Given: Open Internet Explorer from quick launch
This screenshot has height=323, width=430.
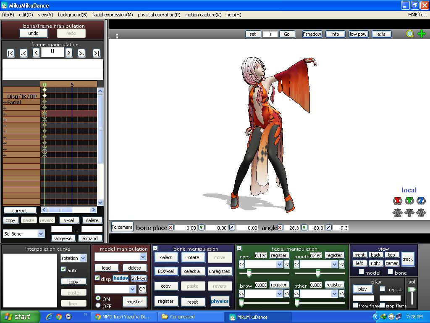Looking at the screenshot, I should click(x=49, y=317).
